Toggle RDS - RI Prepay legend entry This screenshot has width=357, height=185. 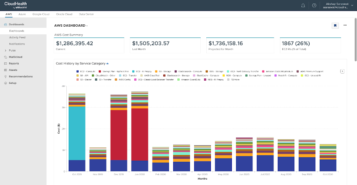pyautogui.click(x=214, y=80)
